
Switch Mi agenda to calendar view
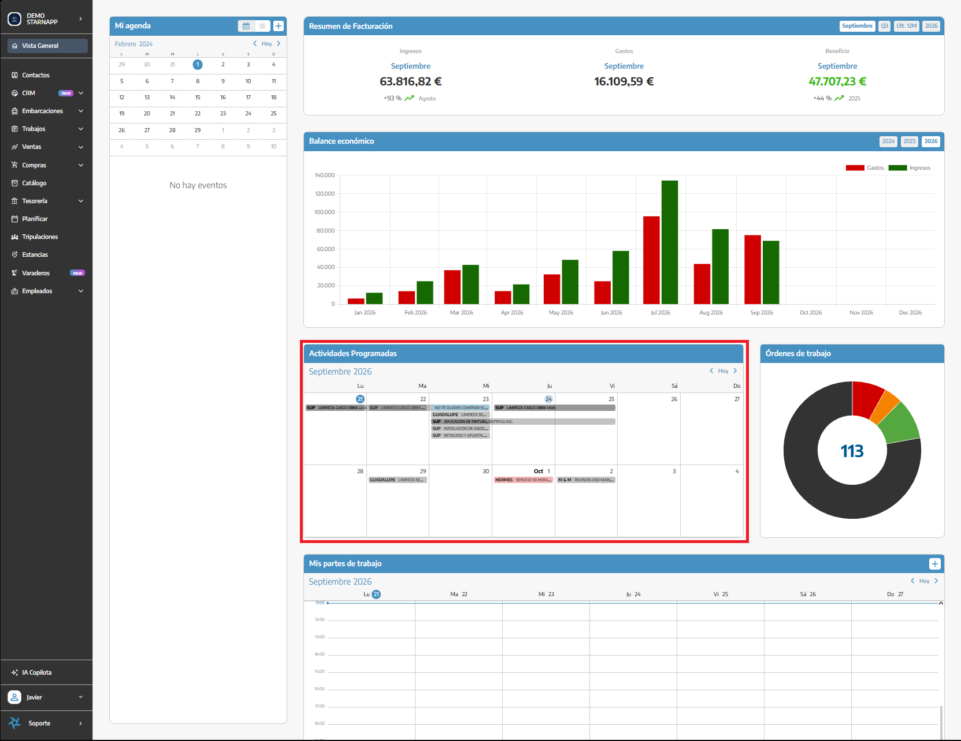pos(246,26)
